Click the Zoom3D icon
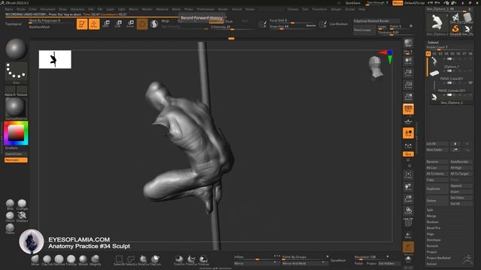Image resolution: width=481 pixels, height=270 pixels. 408,199
